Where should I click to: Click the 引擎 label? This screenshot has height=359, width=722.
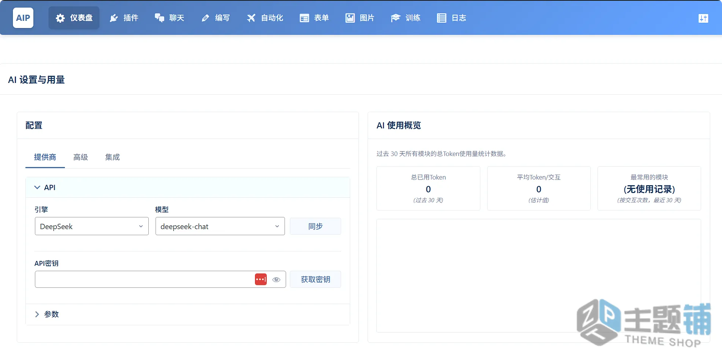point(41,209)
